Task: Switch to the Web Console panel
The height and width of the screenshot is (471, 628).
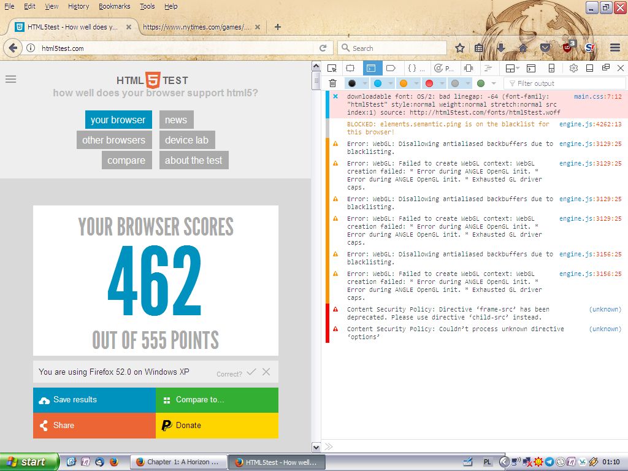Action: [372, 69]
